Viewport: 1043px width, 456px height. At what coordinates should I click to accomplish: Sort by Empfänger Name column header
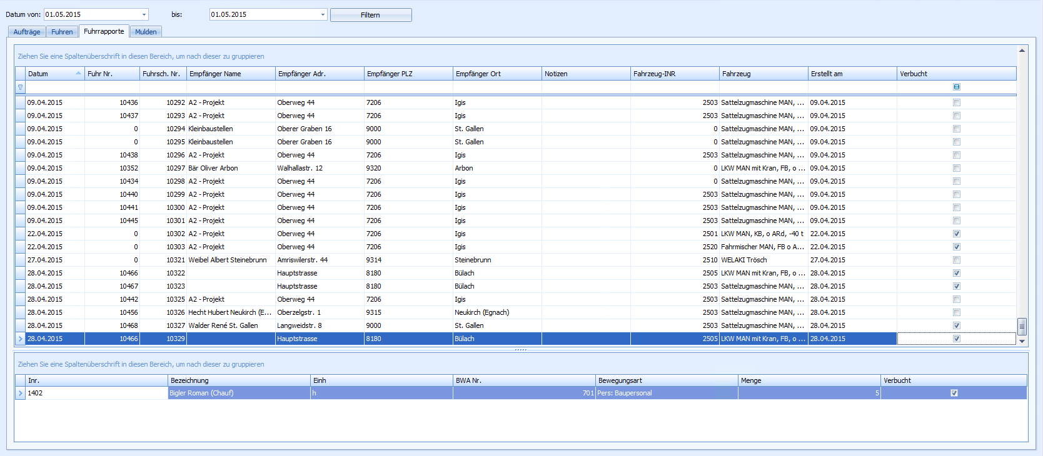click(231, 74)
